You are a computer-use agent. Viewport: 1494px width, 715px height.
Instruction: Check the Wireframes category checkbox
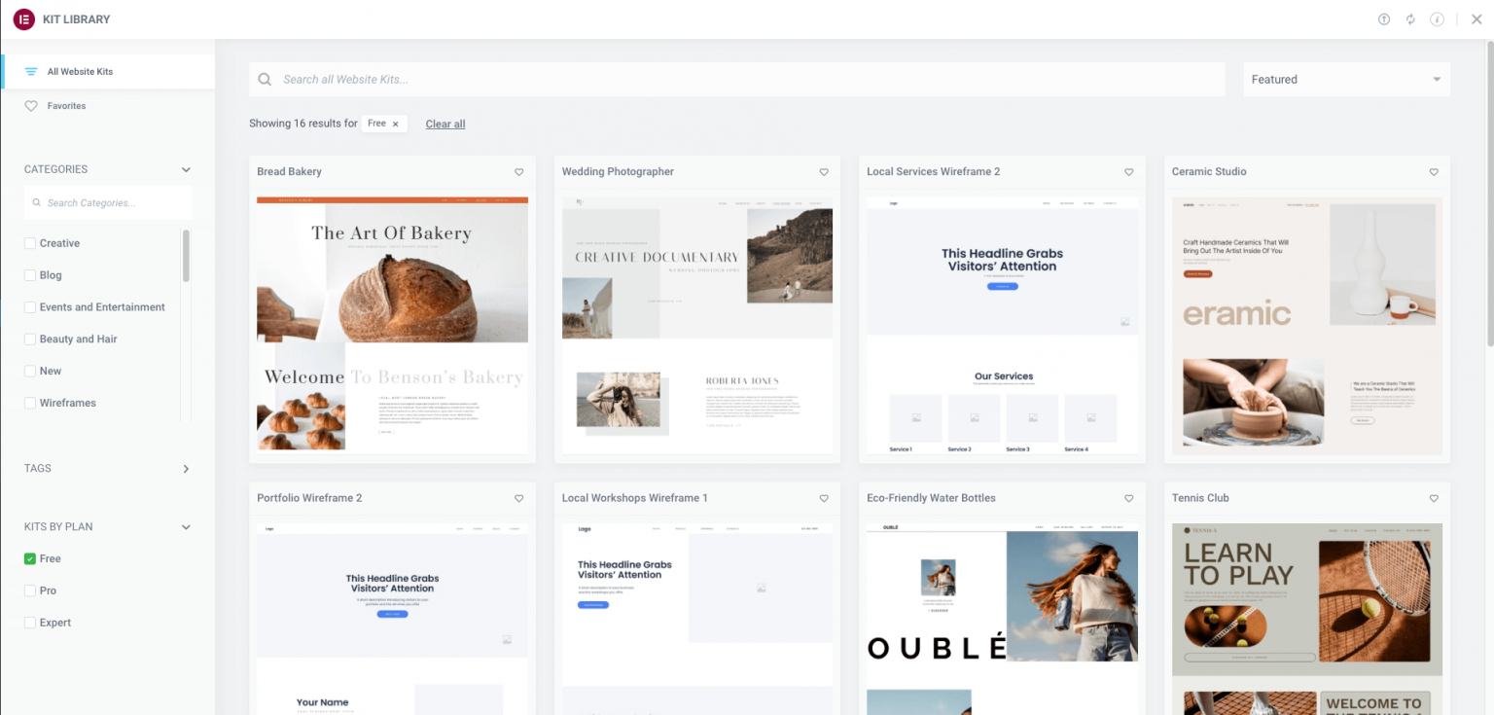[30, 403]
